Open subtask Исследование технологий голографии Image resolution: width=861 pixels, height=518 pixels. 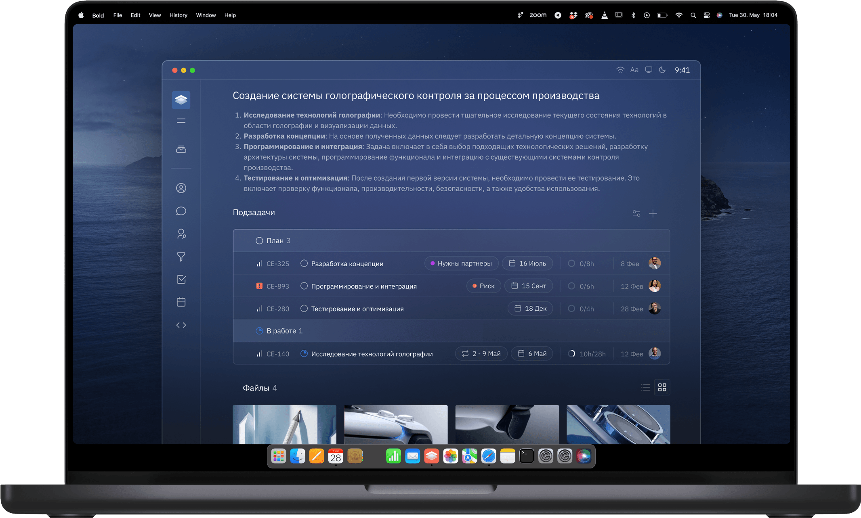click(x=372, y=354)
